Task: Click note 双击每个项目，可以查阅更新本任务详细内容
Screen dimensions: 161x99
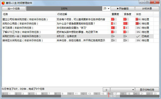Action: click(81, 19)
